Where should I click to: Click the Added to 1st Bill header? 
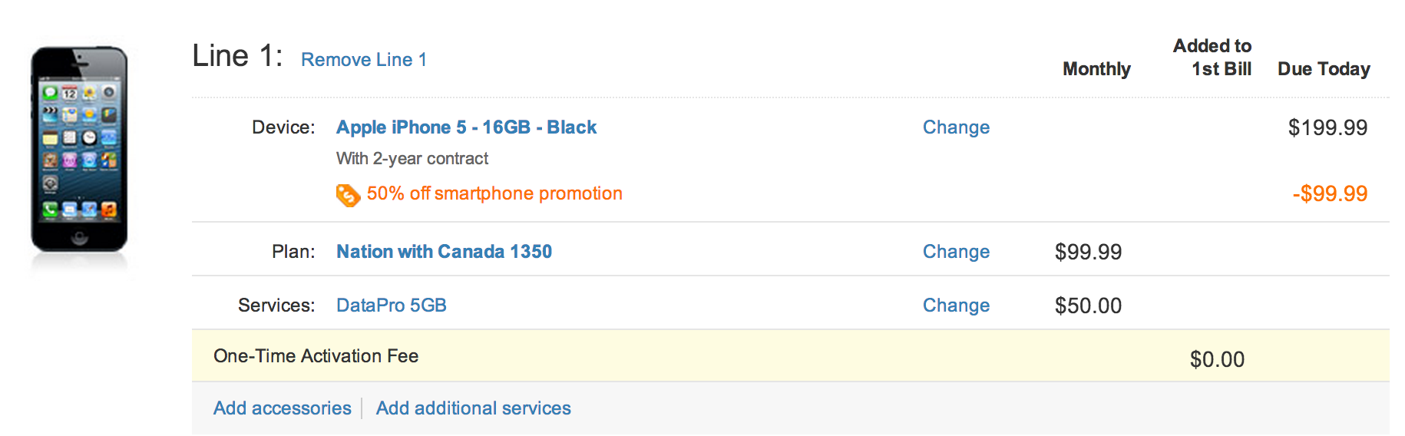1213,58
